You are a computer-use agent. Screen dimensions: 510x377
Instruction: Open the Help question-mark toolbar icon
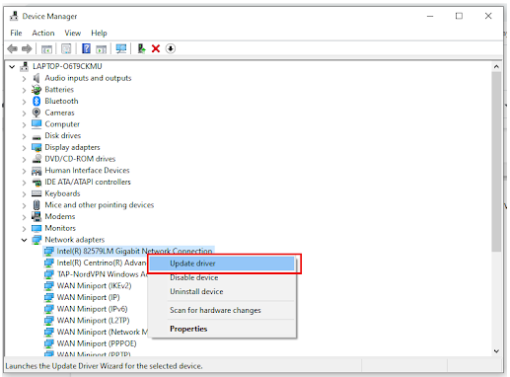click(x=86, y=48)
